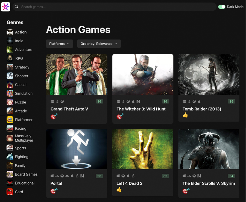
Task: Click bullseye rating emoji on Grand Theft Auto V
Action: tap(54, 117)
